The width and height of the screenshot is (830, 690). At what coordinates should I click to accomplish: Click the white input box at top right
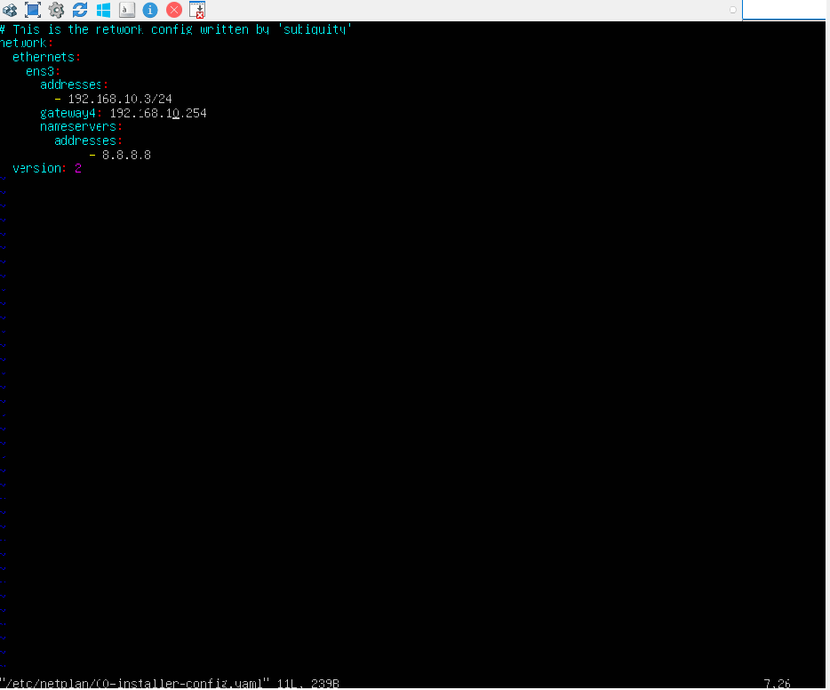click(x=784, y=10)
